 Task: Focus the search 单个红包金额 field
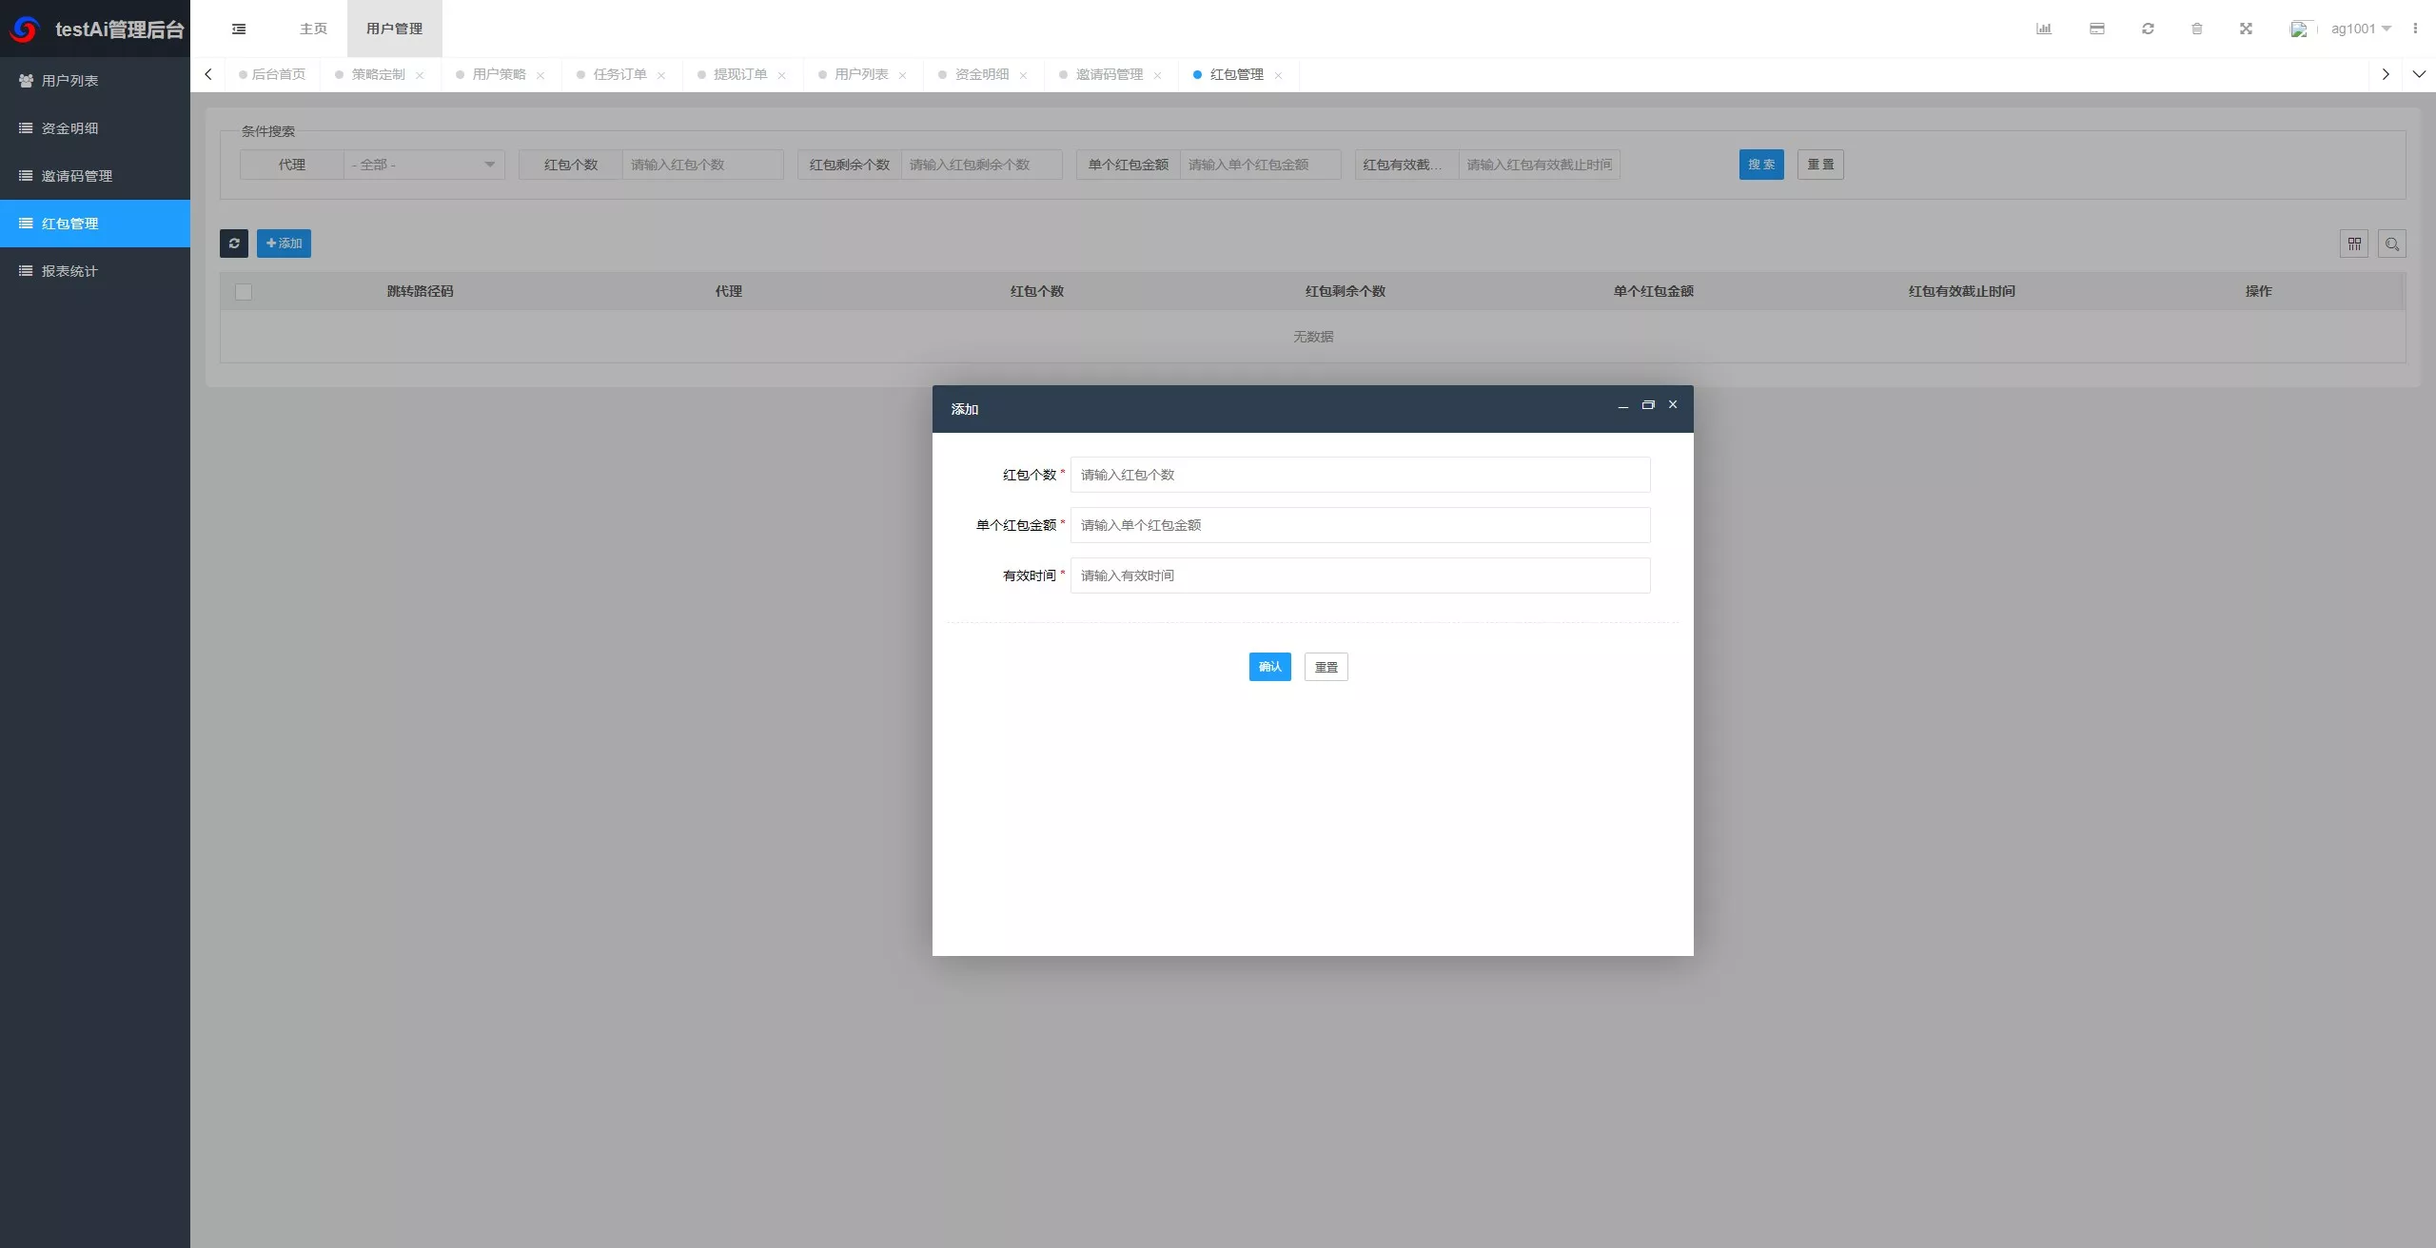[x=1260, y=165]
